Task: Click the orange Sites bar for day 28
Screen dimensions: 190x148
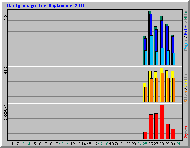Action: pos(163,88)
